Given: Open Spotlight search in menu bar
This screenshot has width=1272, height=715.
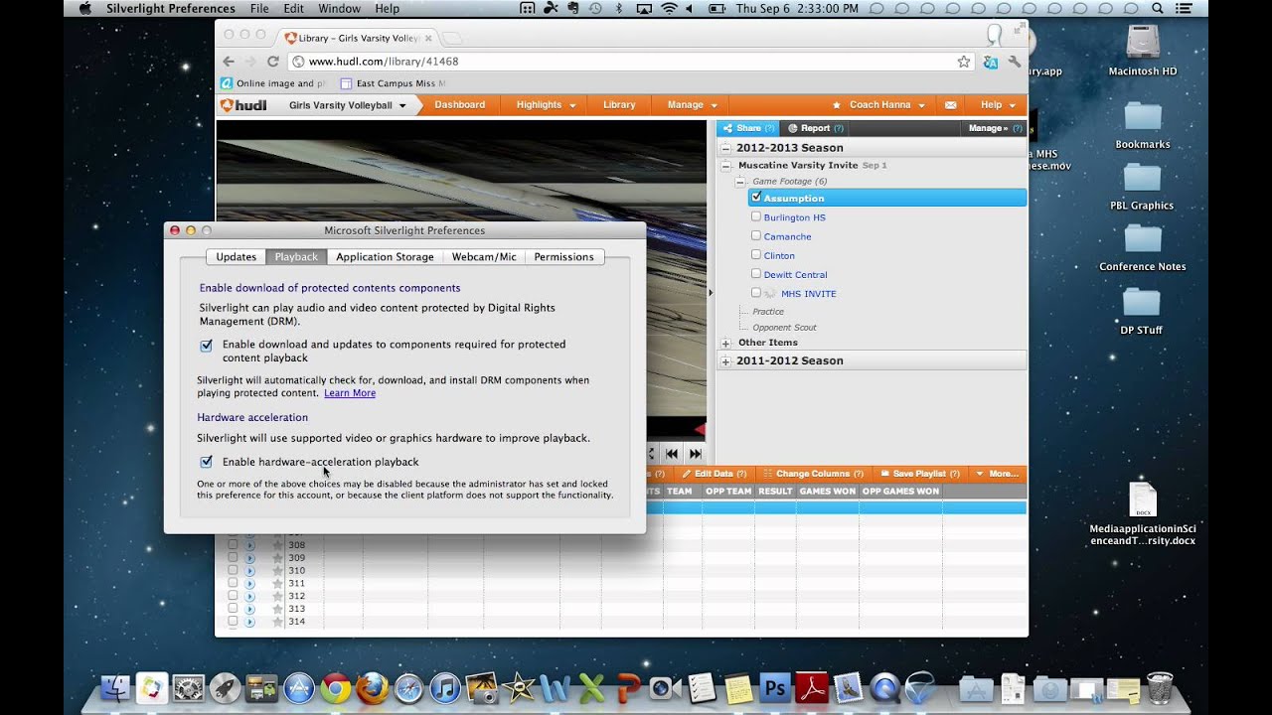Looking at the screenshot, I should click(1157, 9).
